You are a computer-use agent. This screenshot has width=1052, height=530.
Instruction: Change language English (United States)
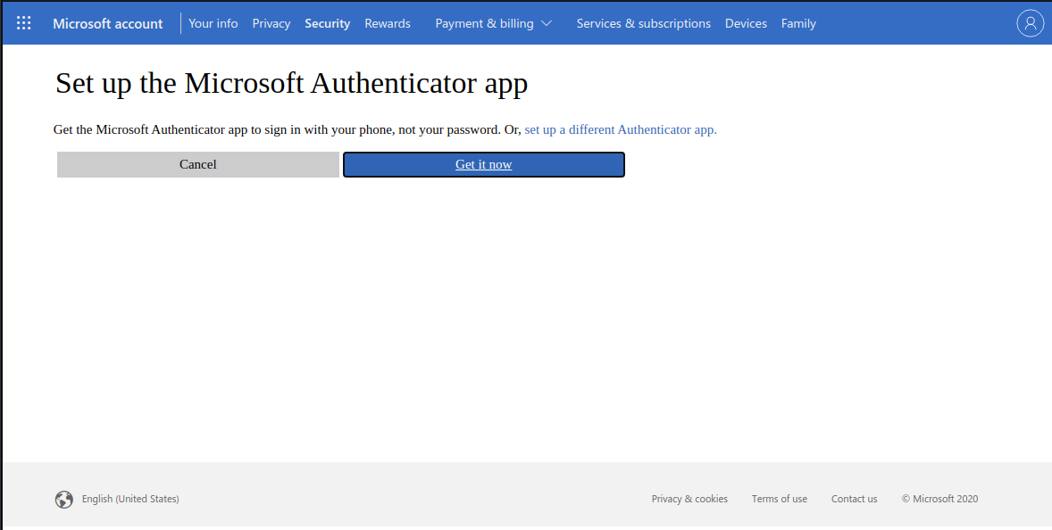pyautogui.click(x=130, y=499)
